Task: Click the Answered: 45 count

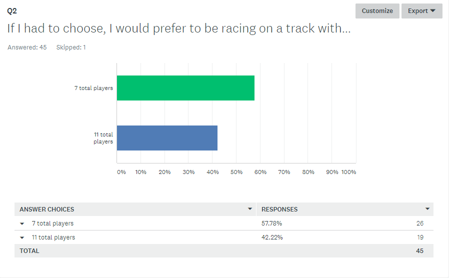Action: click(x=27, y=47)
